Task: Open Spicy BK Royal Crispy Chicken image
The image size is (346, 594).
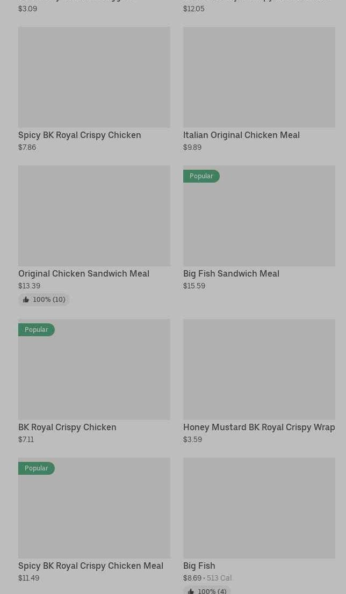Action: coord(94,77)
